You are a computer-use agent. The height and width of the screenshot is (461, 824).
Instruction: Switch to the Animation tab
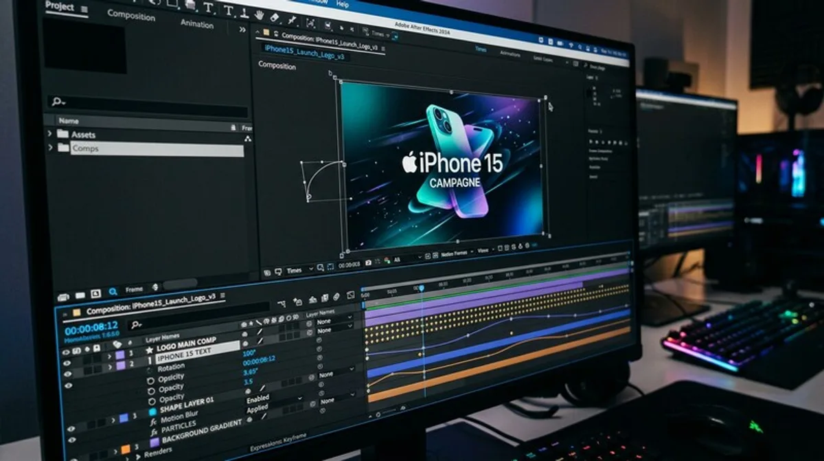click(197, 23)
